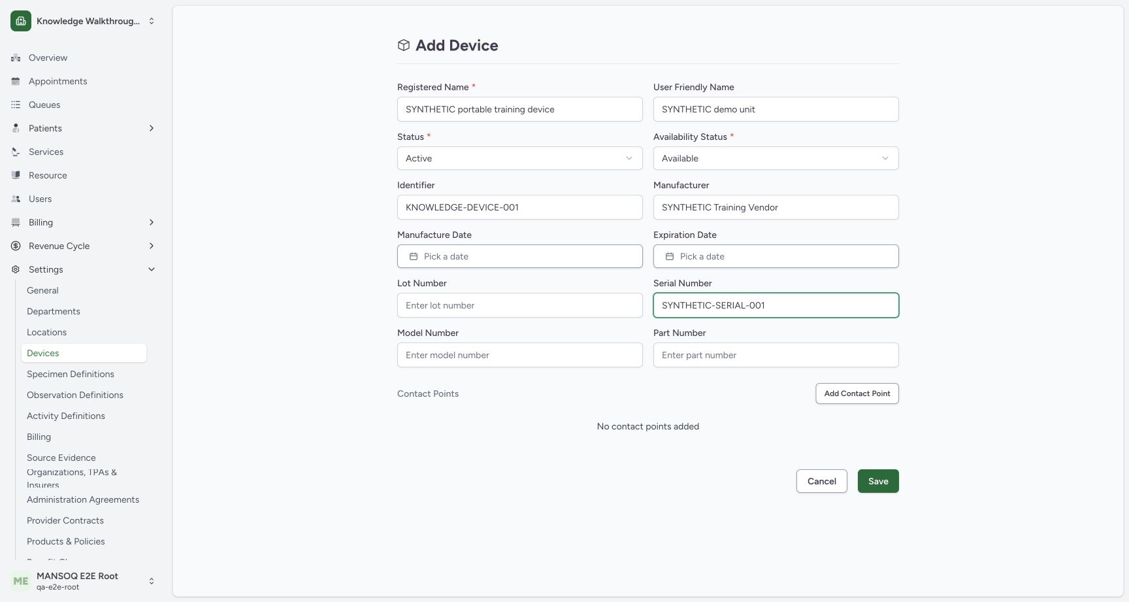
Task: Click the Appointments calendar icon
Action: point(16,81)
